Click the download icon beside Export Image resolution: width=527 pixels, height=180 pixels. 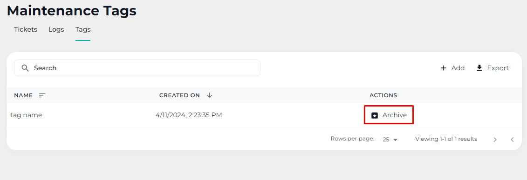(x=479, y=68)
